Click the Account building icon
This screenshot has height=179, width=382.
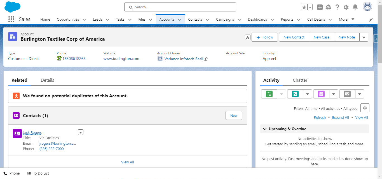[13, 37]
